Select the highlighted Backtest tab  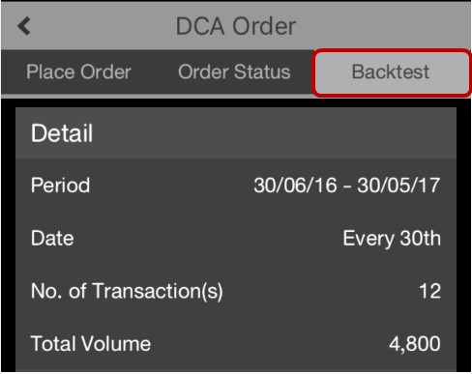(391, 72)
